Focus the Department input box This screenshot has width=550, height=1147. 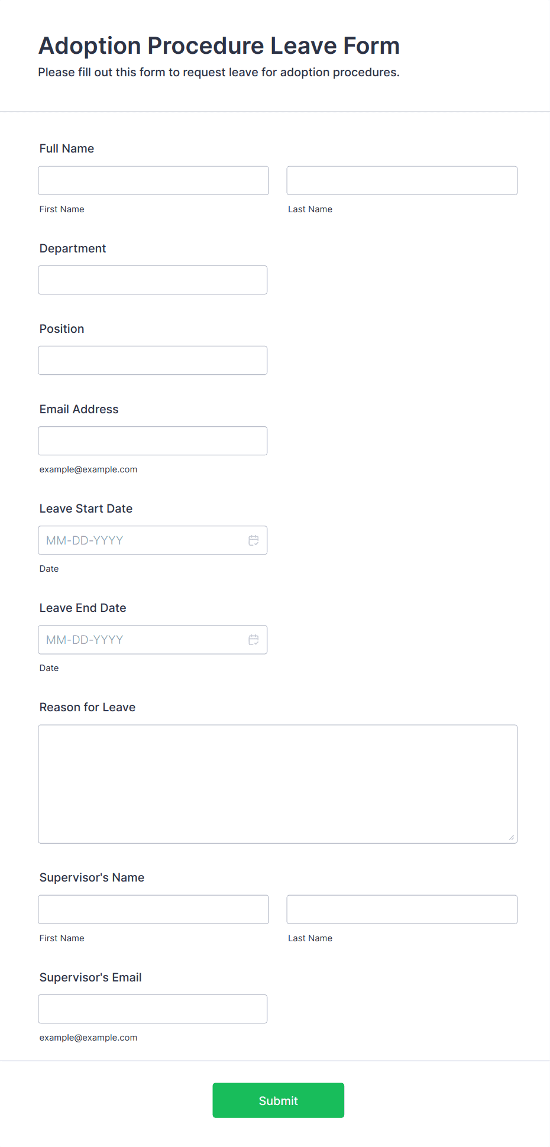pyautogui.click(x=153, y=280)
